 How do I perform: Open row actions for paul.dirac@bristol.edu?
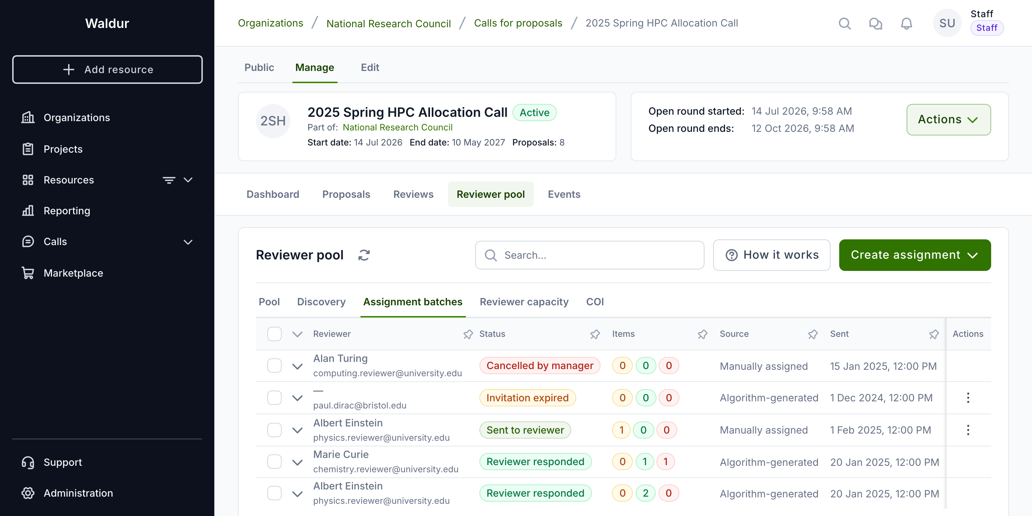(x=968, y=398)
